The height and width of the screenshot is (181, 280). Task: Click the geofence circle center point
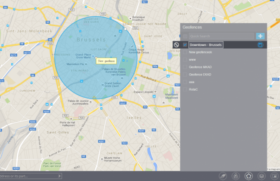point(96,58)
